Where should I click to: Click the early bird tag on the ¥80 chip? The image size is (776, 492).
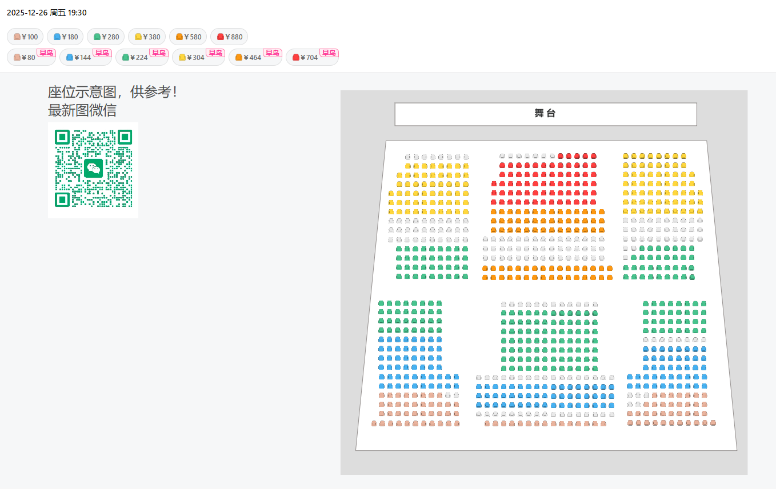[x=46, y=53]
